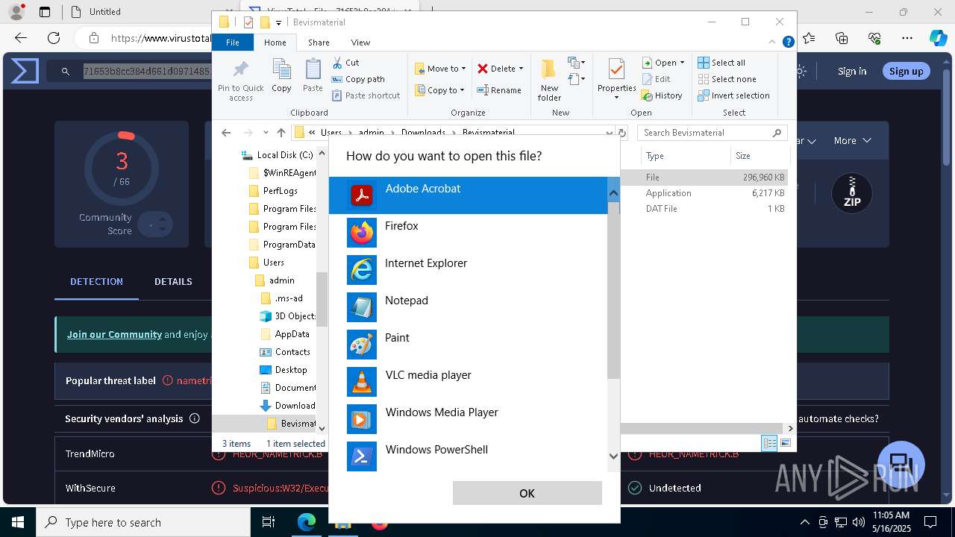Open Microsoft Edge from taskbar
Screen dimensions: 955x537
307,522
